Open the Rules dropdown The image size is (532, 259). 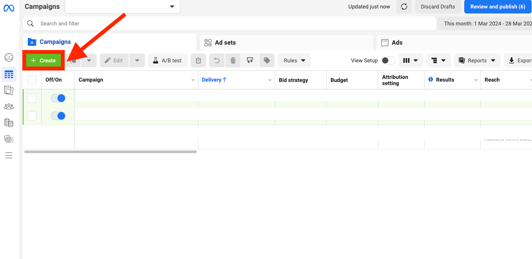[x=294, y=60]
